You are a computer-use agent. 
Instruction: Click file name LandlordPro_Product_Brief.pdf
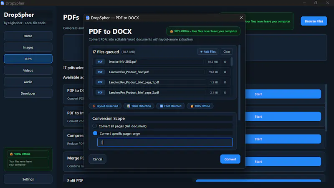click(x=129, y=72)
